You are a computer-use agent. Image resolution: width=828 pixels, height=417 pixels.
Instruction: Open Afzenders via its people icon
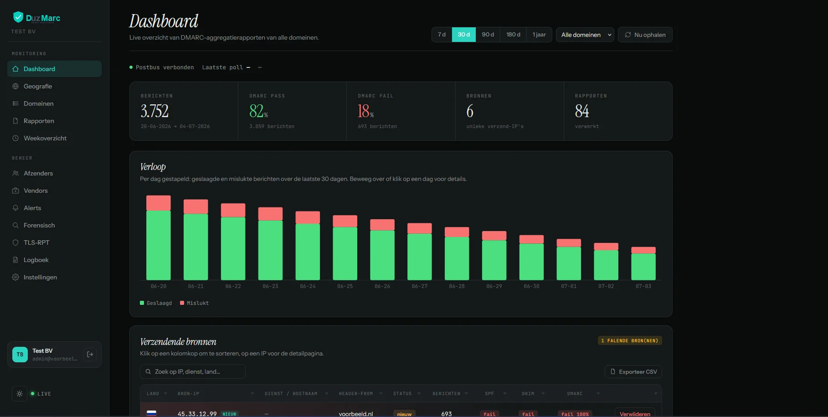(x=15, y=173)
